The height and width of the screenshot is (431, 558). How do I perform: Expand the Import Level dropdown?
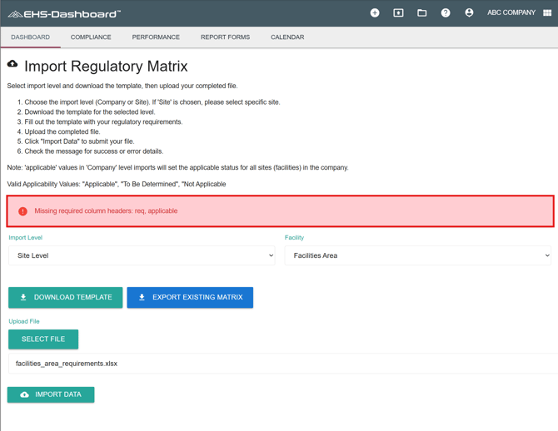pyautogui.click(x=142, y=255)
